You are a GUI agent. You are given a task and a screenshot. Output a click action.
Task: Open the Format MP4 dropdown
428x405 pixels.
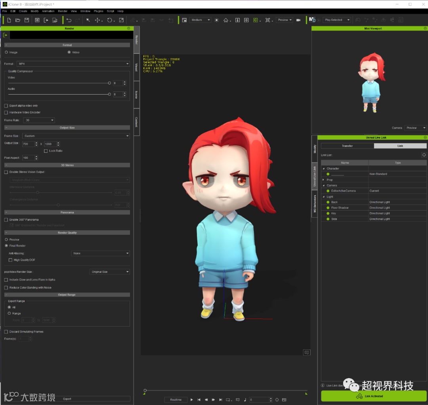click(73, 64)
